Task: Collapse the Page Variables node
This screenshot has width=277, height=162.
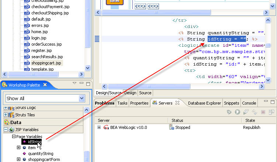Action: [14, 137]
